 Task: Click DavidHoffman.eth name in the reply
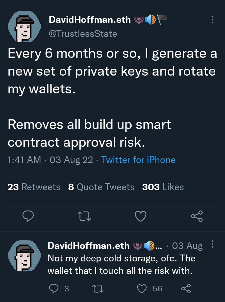point(88,246)
